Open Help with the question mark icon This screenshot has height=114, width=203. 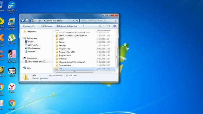point(115,26)
